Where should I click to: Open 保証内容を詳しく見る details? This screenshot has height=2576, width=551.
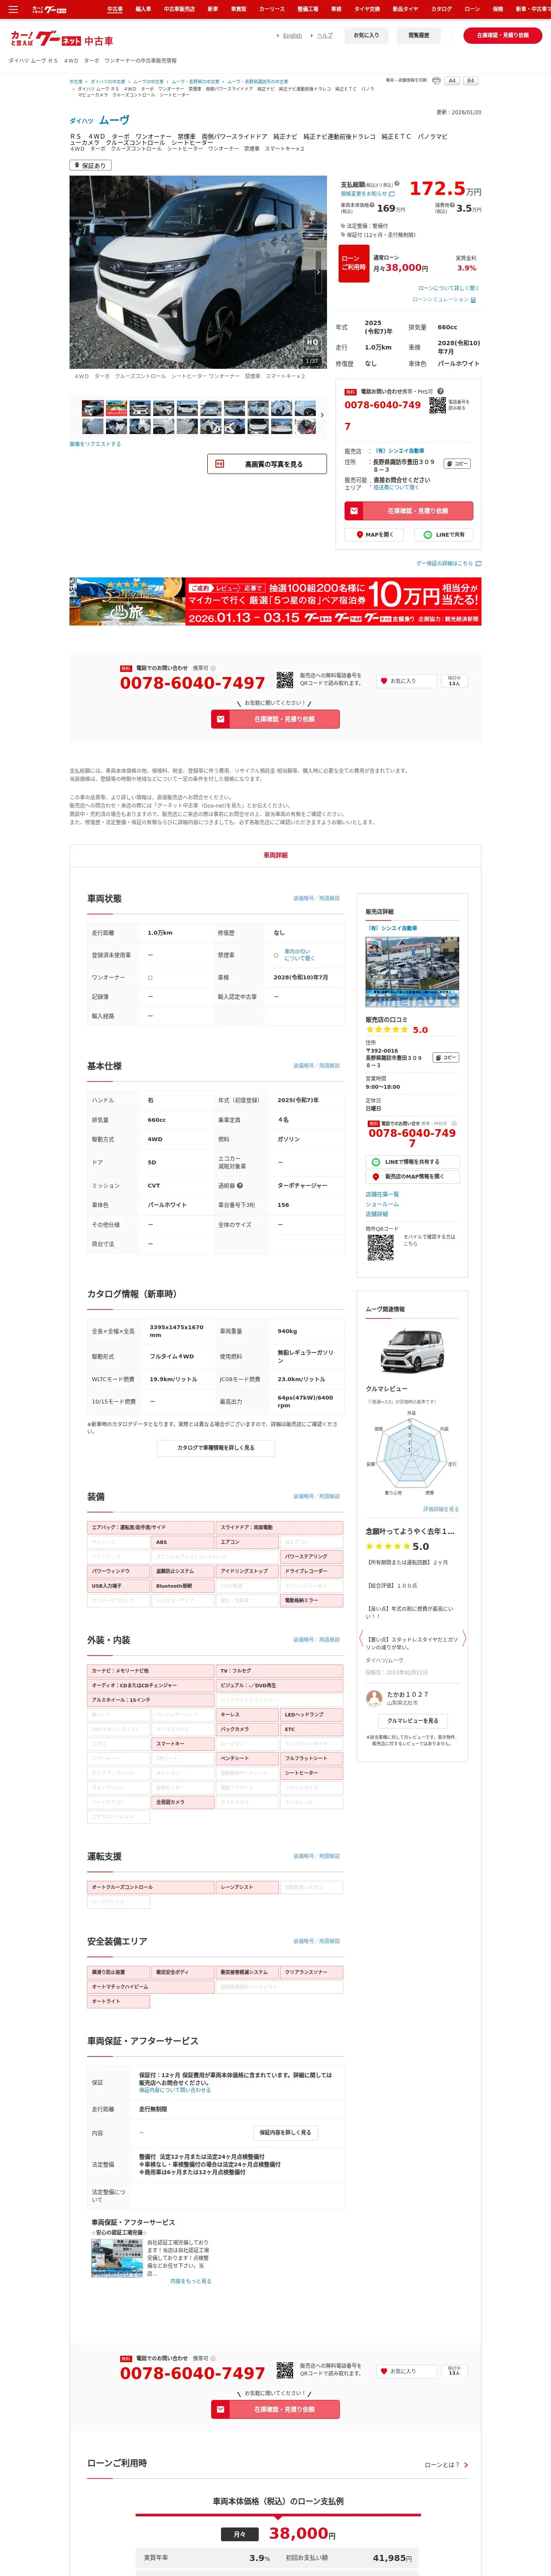coord(285,2132)
